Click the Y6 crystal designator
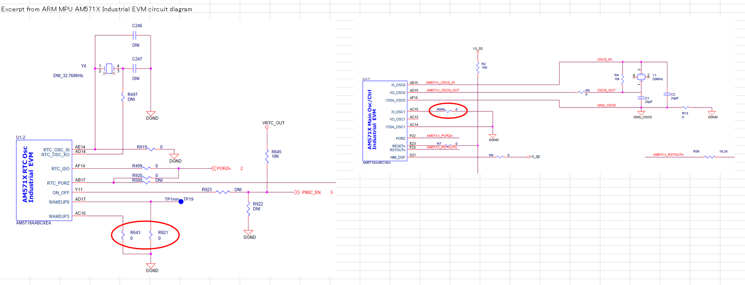The height and width of the screenshot is (285, 745). 84,66
